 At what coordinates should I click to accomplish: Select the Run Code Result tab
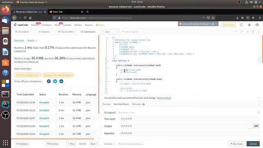121,104
